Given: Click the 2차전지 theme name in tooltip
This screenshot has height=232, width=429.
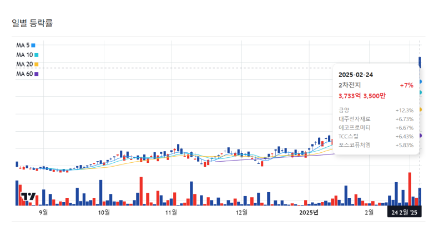Looking at the screenshot, I should [x=350, y=85].
